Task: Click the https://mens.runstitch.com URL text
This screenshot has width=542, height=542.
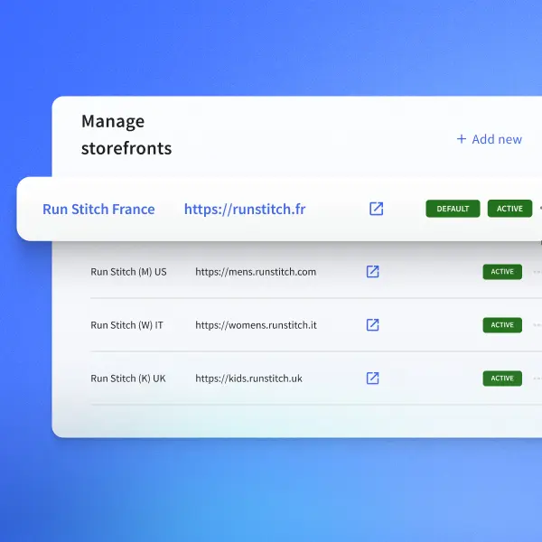Action: tap(256, 272)
